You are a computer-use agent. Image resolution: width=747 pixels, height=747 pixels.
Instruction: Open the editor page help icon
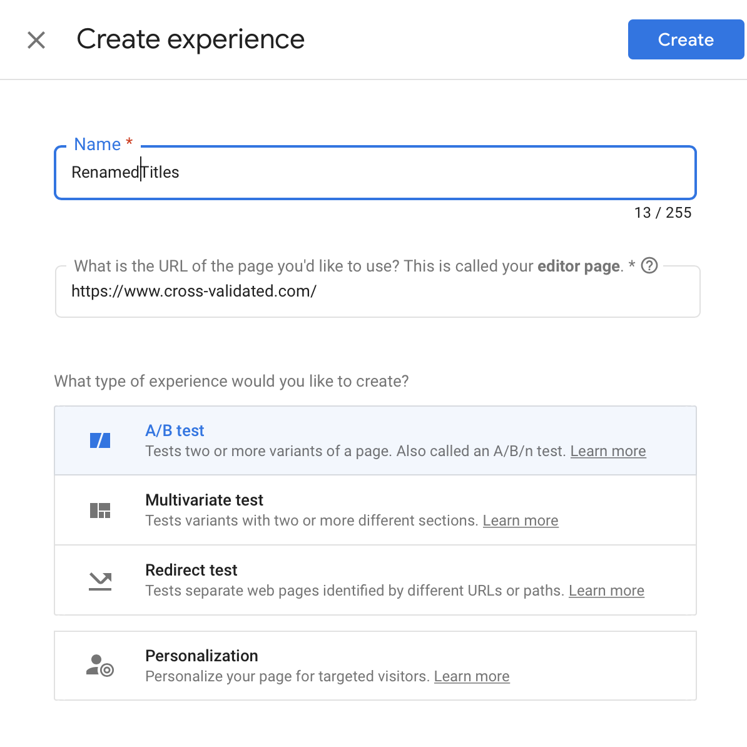pyautogui.click(x=649, y=265)
